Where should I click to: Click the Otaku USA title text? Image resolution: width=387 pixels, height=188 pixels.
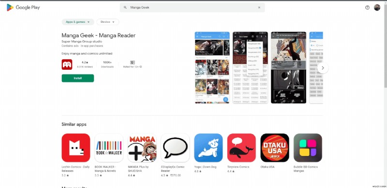[268, 167]
